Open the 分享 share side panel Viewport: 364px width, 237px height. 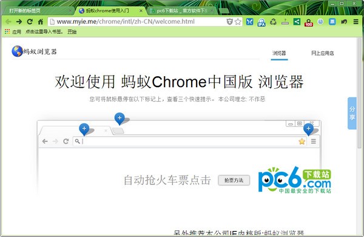[352, 113]
